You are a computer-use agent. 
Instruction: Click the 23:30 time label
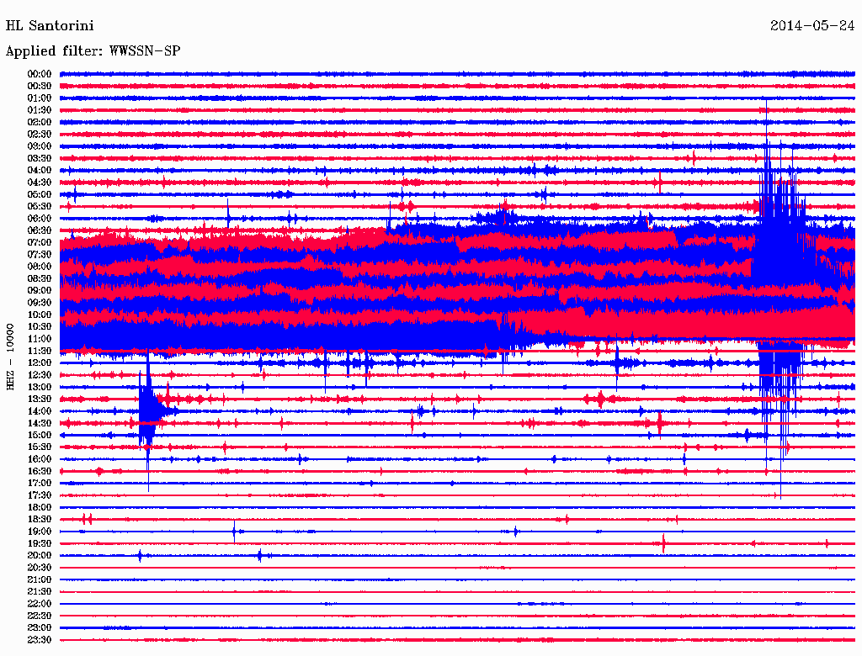click(40, 640)
